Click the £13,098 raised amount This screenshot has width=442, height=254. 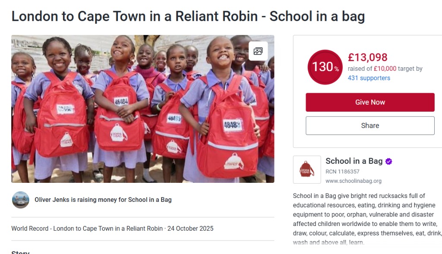[x=367, y=57]
